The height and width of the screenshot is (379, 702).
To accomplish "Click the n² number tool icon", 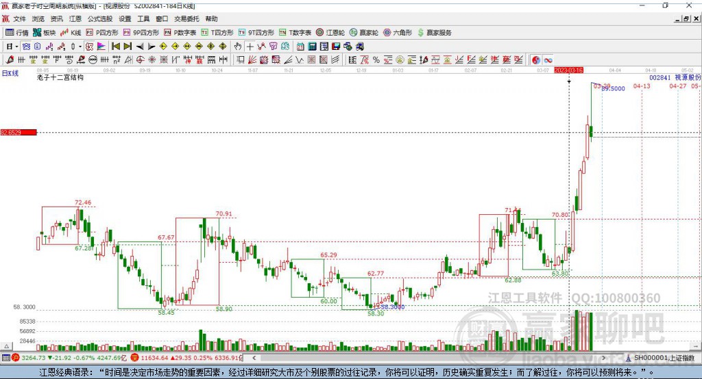I will pos(117,60).
